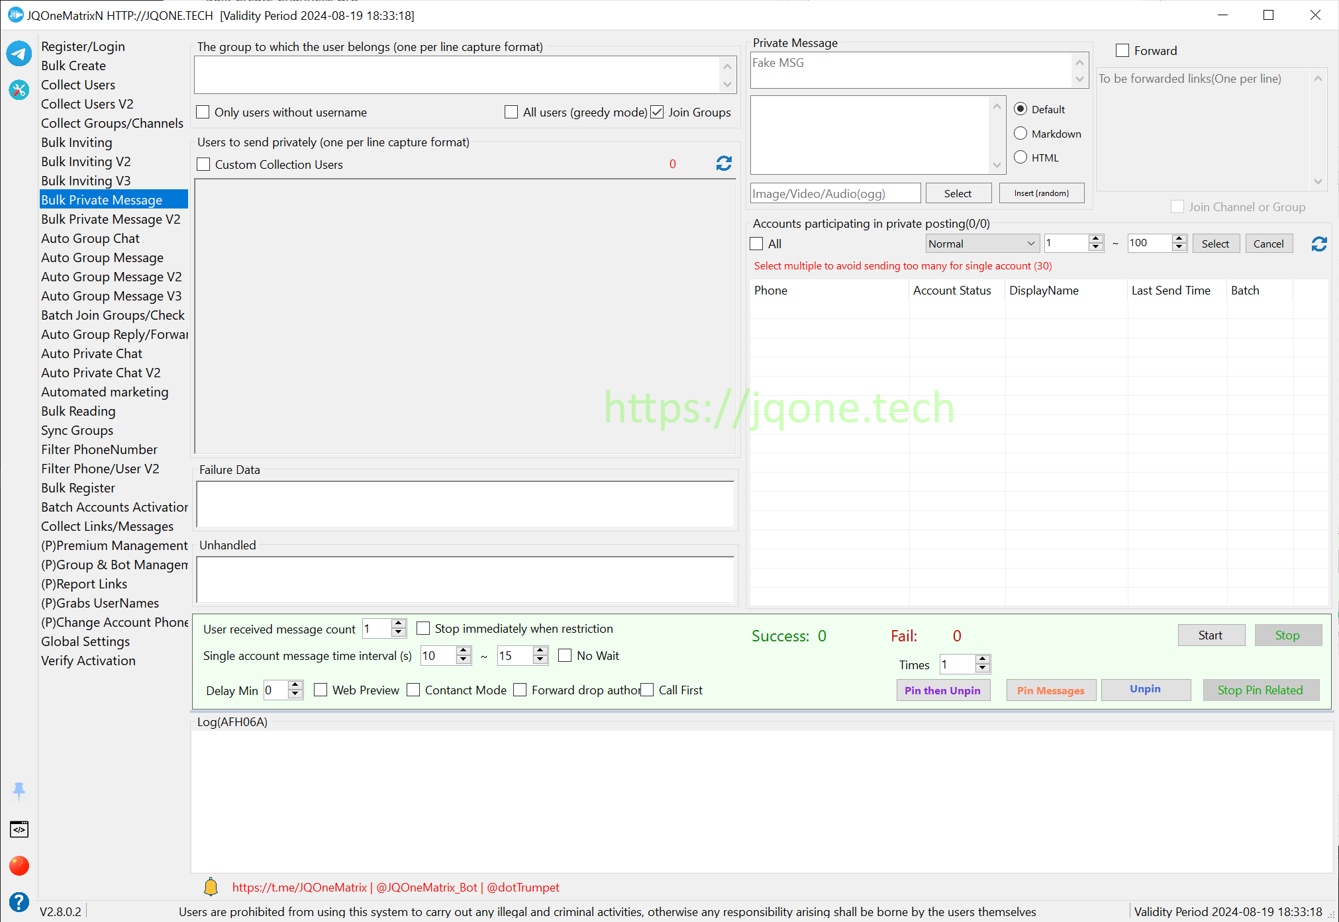The image size is (1339, 922).
Task: Click the Pin then Unpin button
Action: [x=942, y=690]
